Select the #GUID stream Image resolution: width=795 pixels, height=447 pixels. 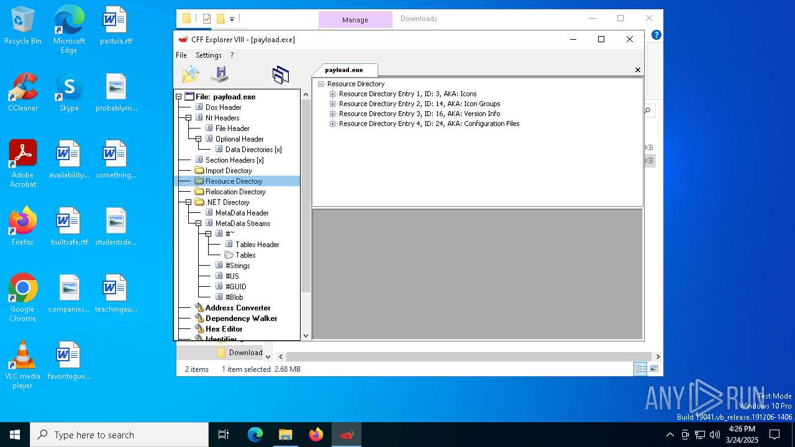[x=235, y=287]
